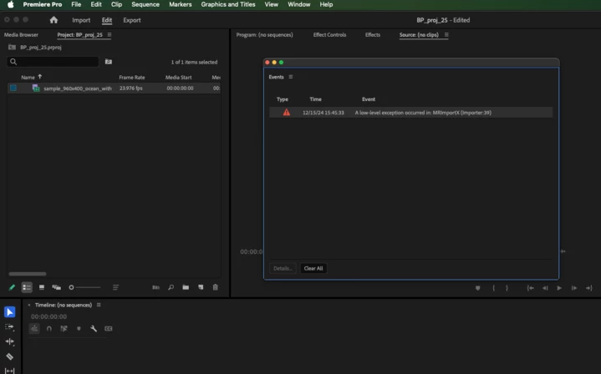Open Program: (no sequences) tab
601x374 pixels.
(264, 34)
